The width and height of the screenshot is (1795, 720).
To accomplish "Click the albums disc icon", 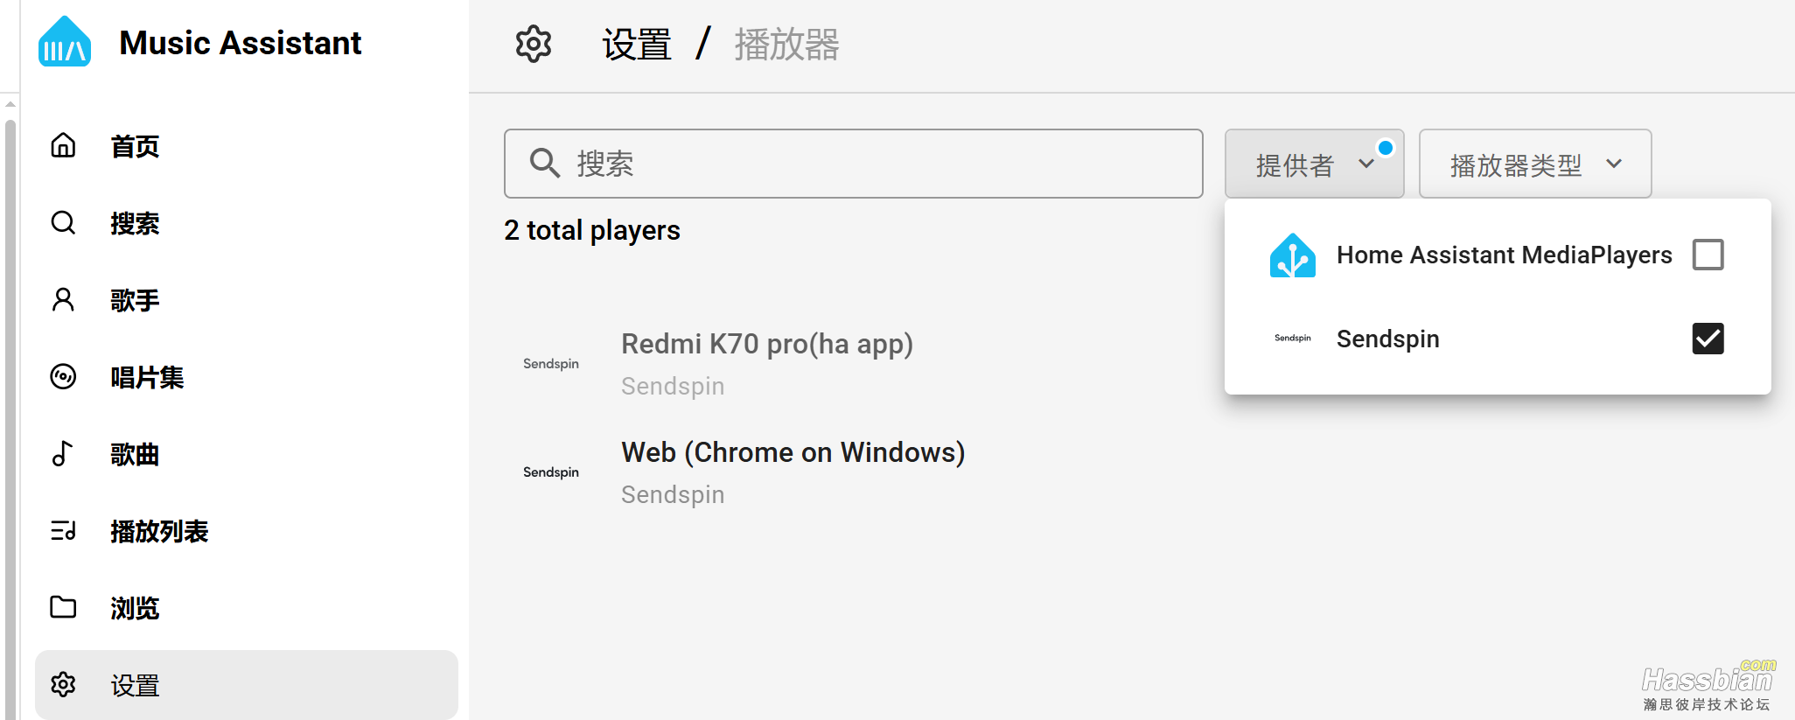I will [x=63, y=377].
